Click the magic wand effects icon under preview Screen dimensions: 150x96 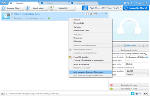(x=147, y=45)
